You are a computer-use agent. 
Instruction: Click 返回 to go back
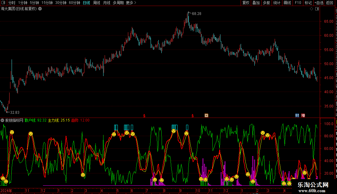click(330, 3)
